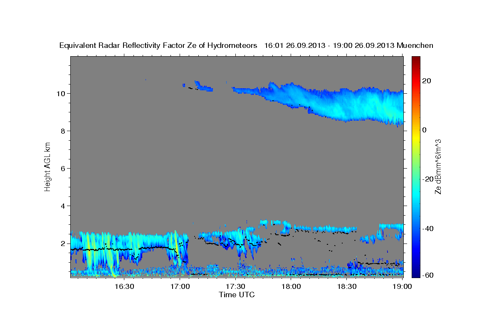The height and width of the screenshot is (333, 499).
Task: Click the '19:00' time axis tick label
Action: tap(402, 286)
